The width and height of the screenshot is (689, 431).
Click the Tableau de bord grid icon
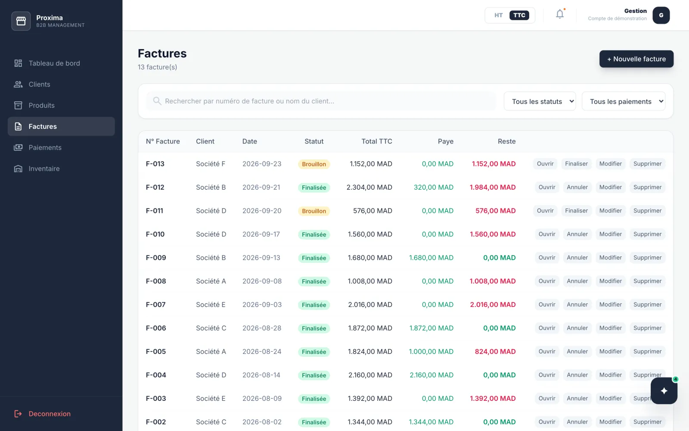click(x=18, y=63)
